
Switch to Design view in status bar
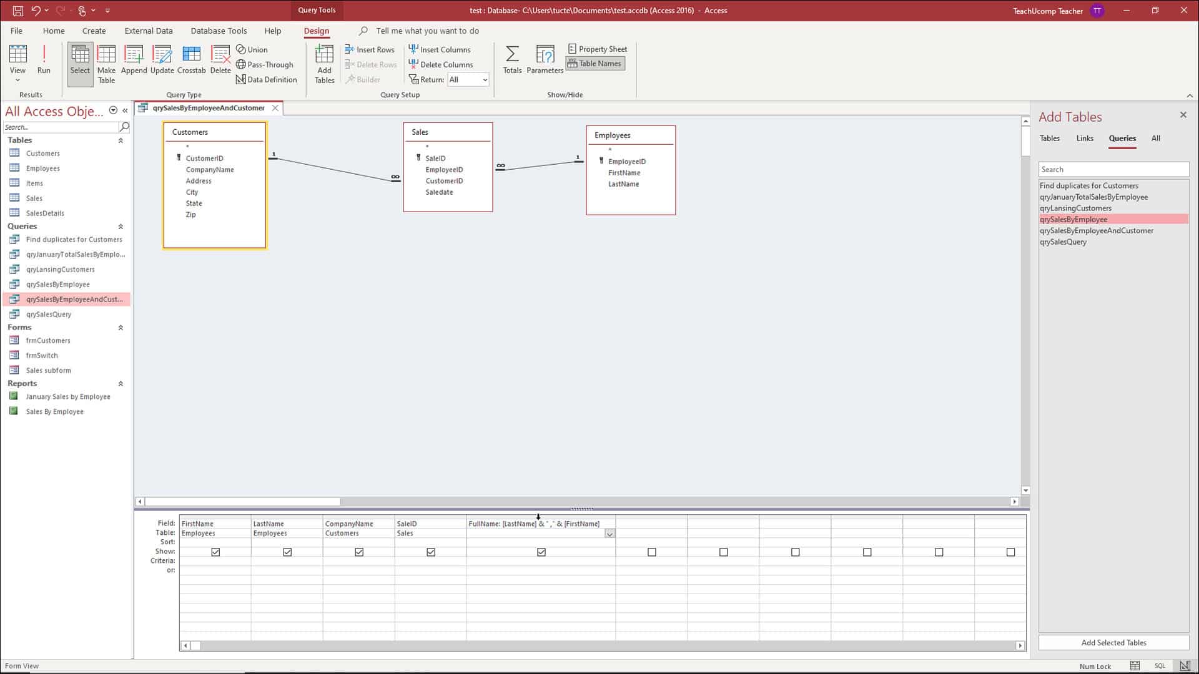[1185, 666]
